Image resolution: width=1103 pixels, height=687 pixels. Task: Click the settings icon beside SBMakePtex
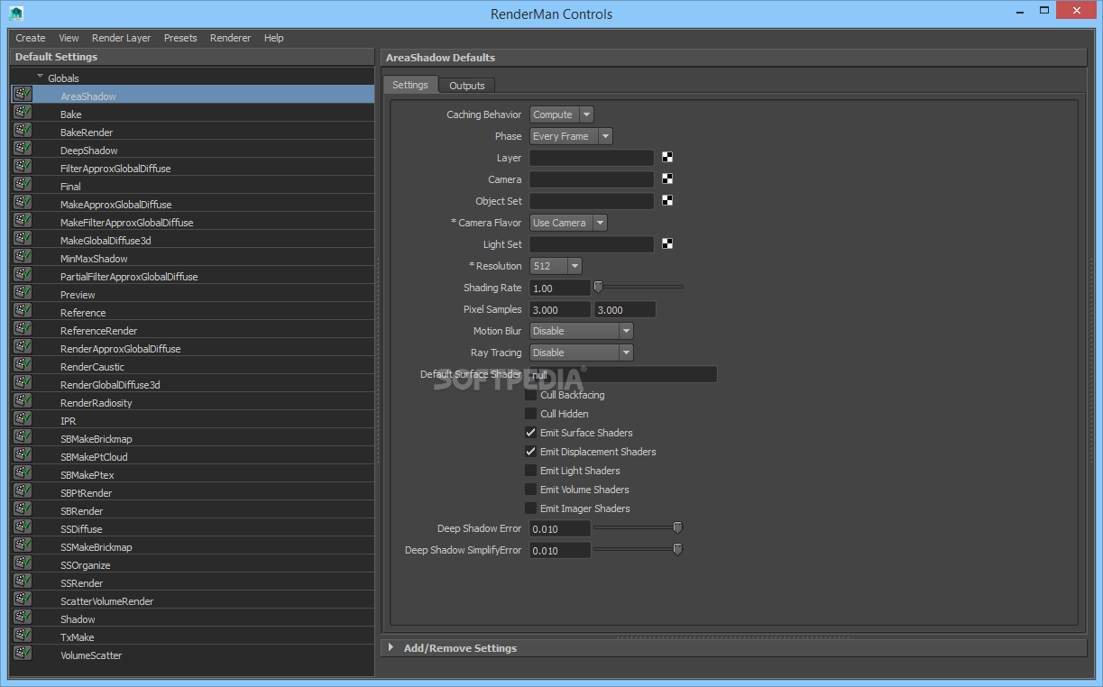coord(23,472)
